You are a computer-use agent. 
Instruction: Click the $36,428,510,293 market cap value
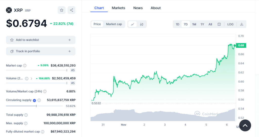[63, 65]
